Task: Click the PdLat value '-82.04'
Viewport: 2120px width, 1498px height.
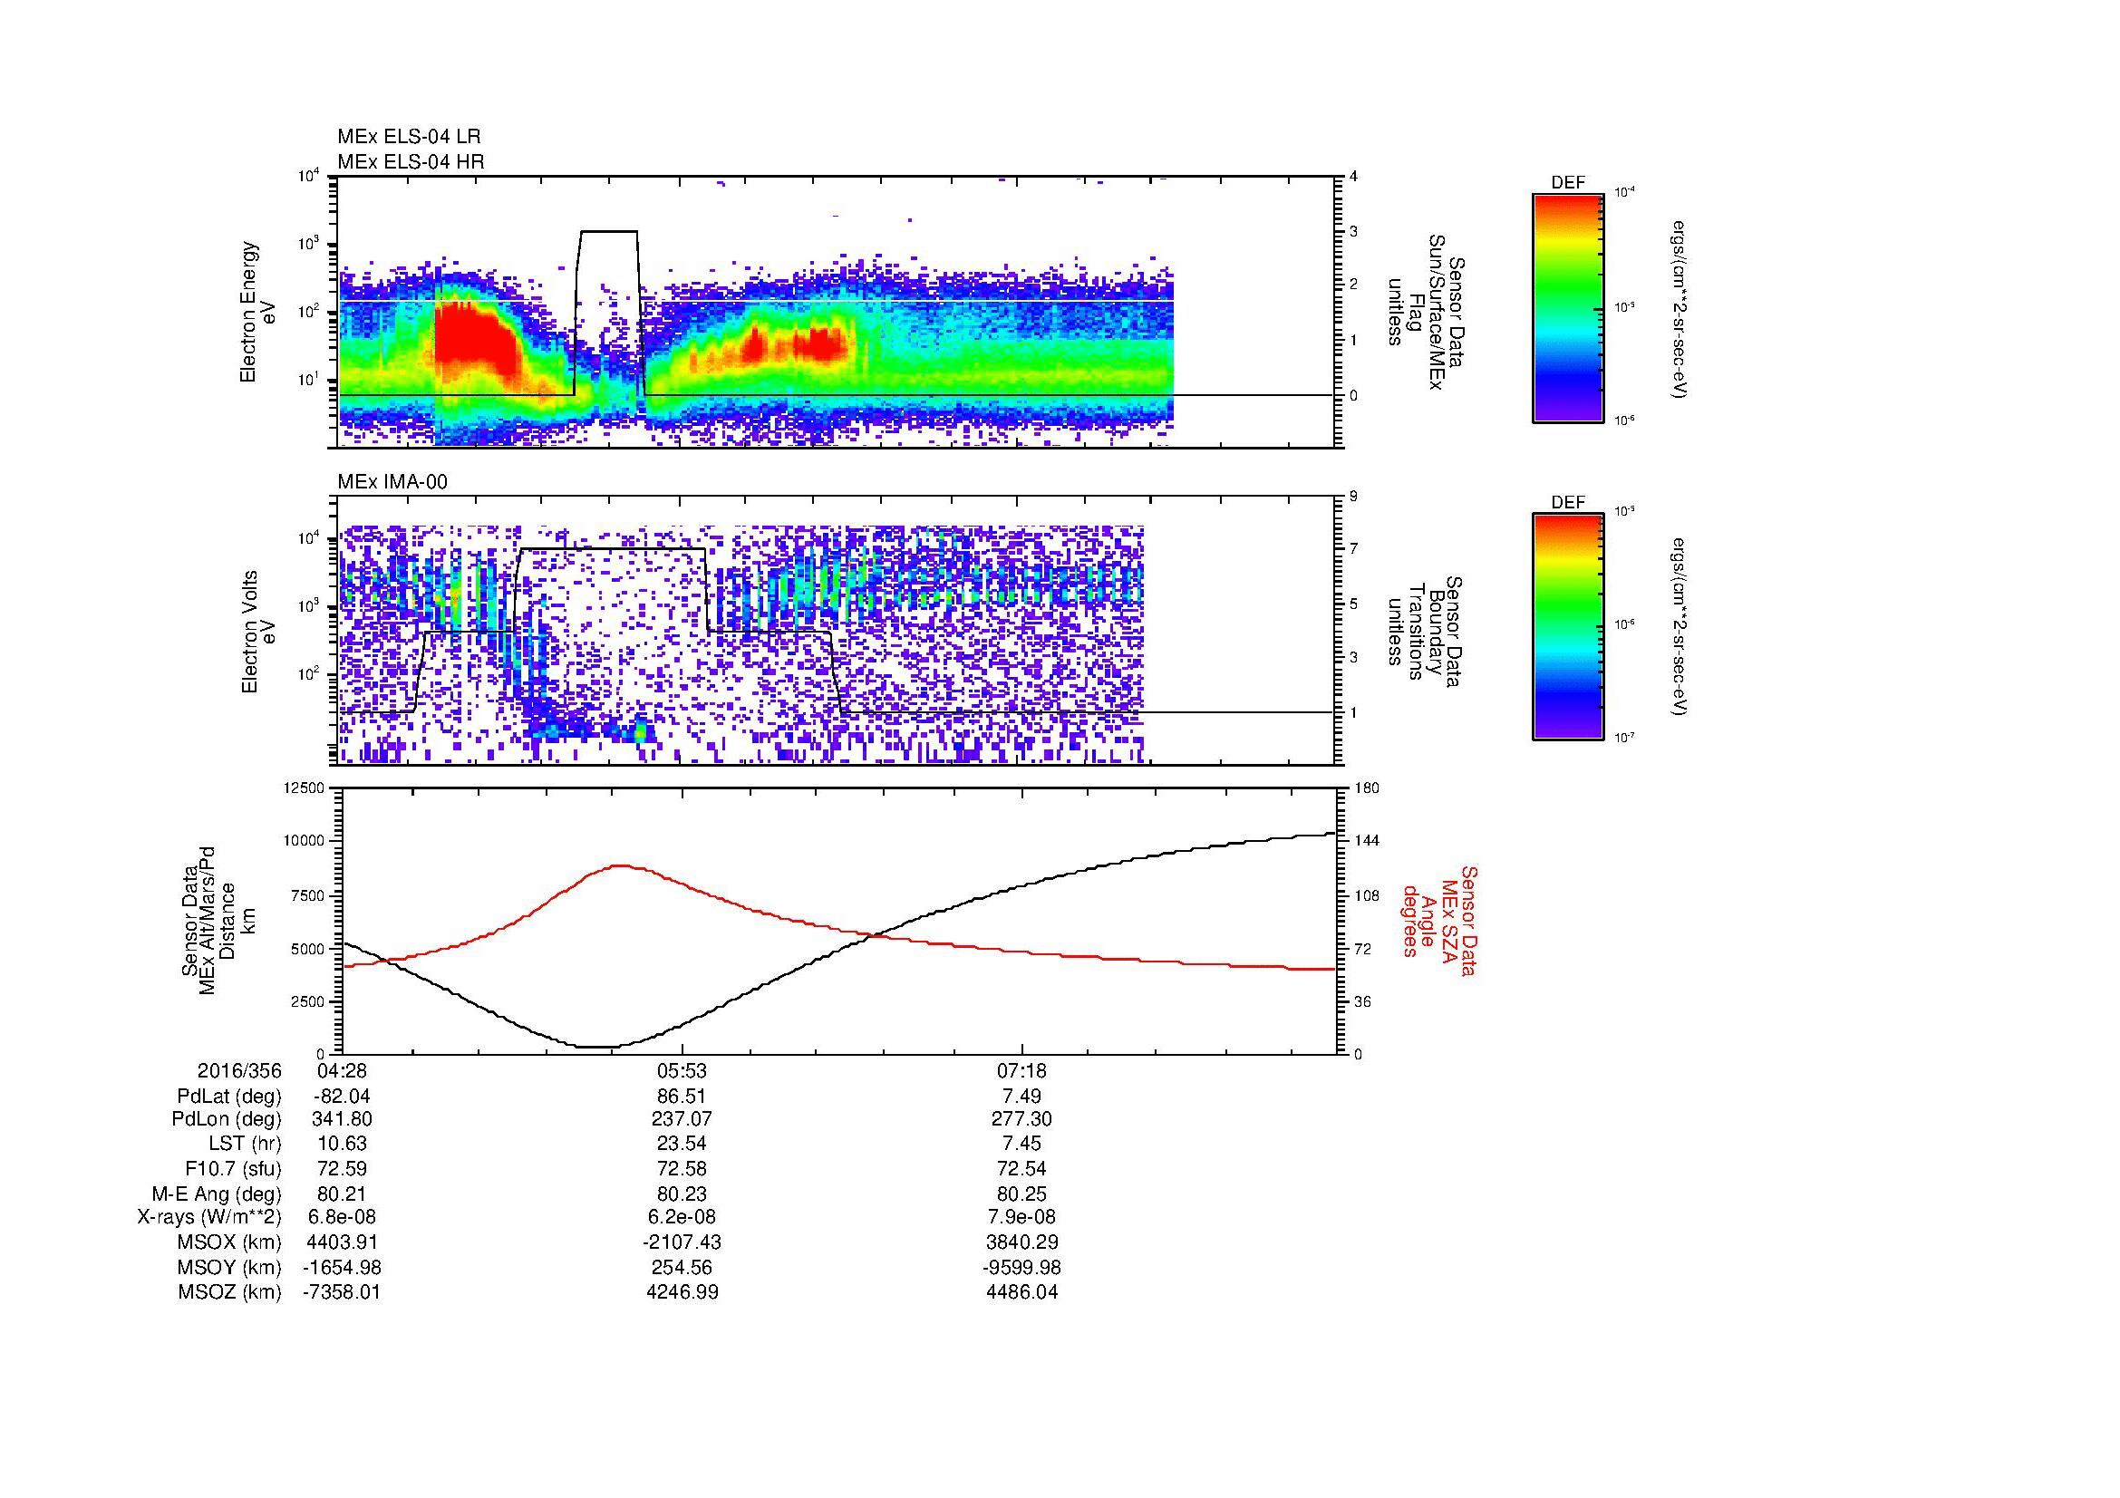Action: [342, 1097]
